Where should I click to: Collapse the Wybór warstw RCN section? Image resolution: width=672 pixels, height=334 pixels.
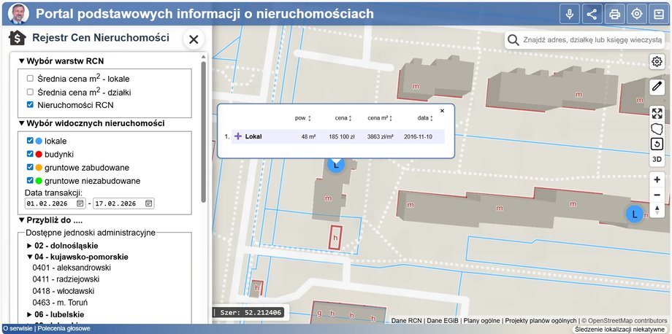point(22,61)
